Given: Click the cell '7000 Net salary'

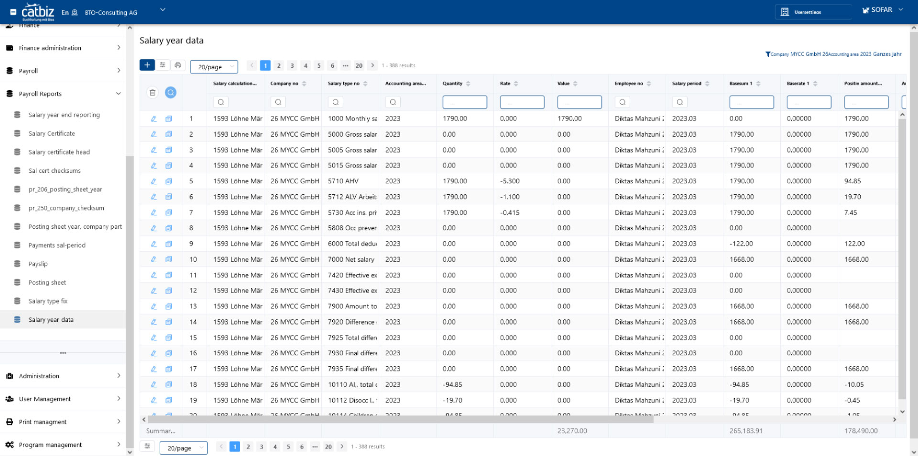Looking at the screenshot, I should tap(350, 260).
